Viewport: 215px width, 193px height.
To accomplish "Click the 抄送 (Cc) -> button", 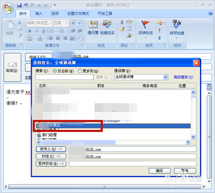I will [51, 156].
